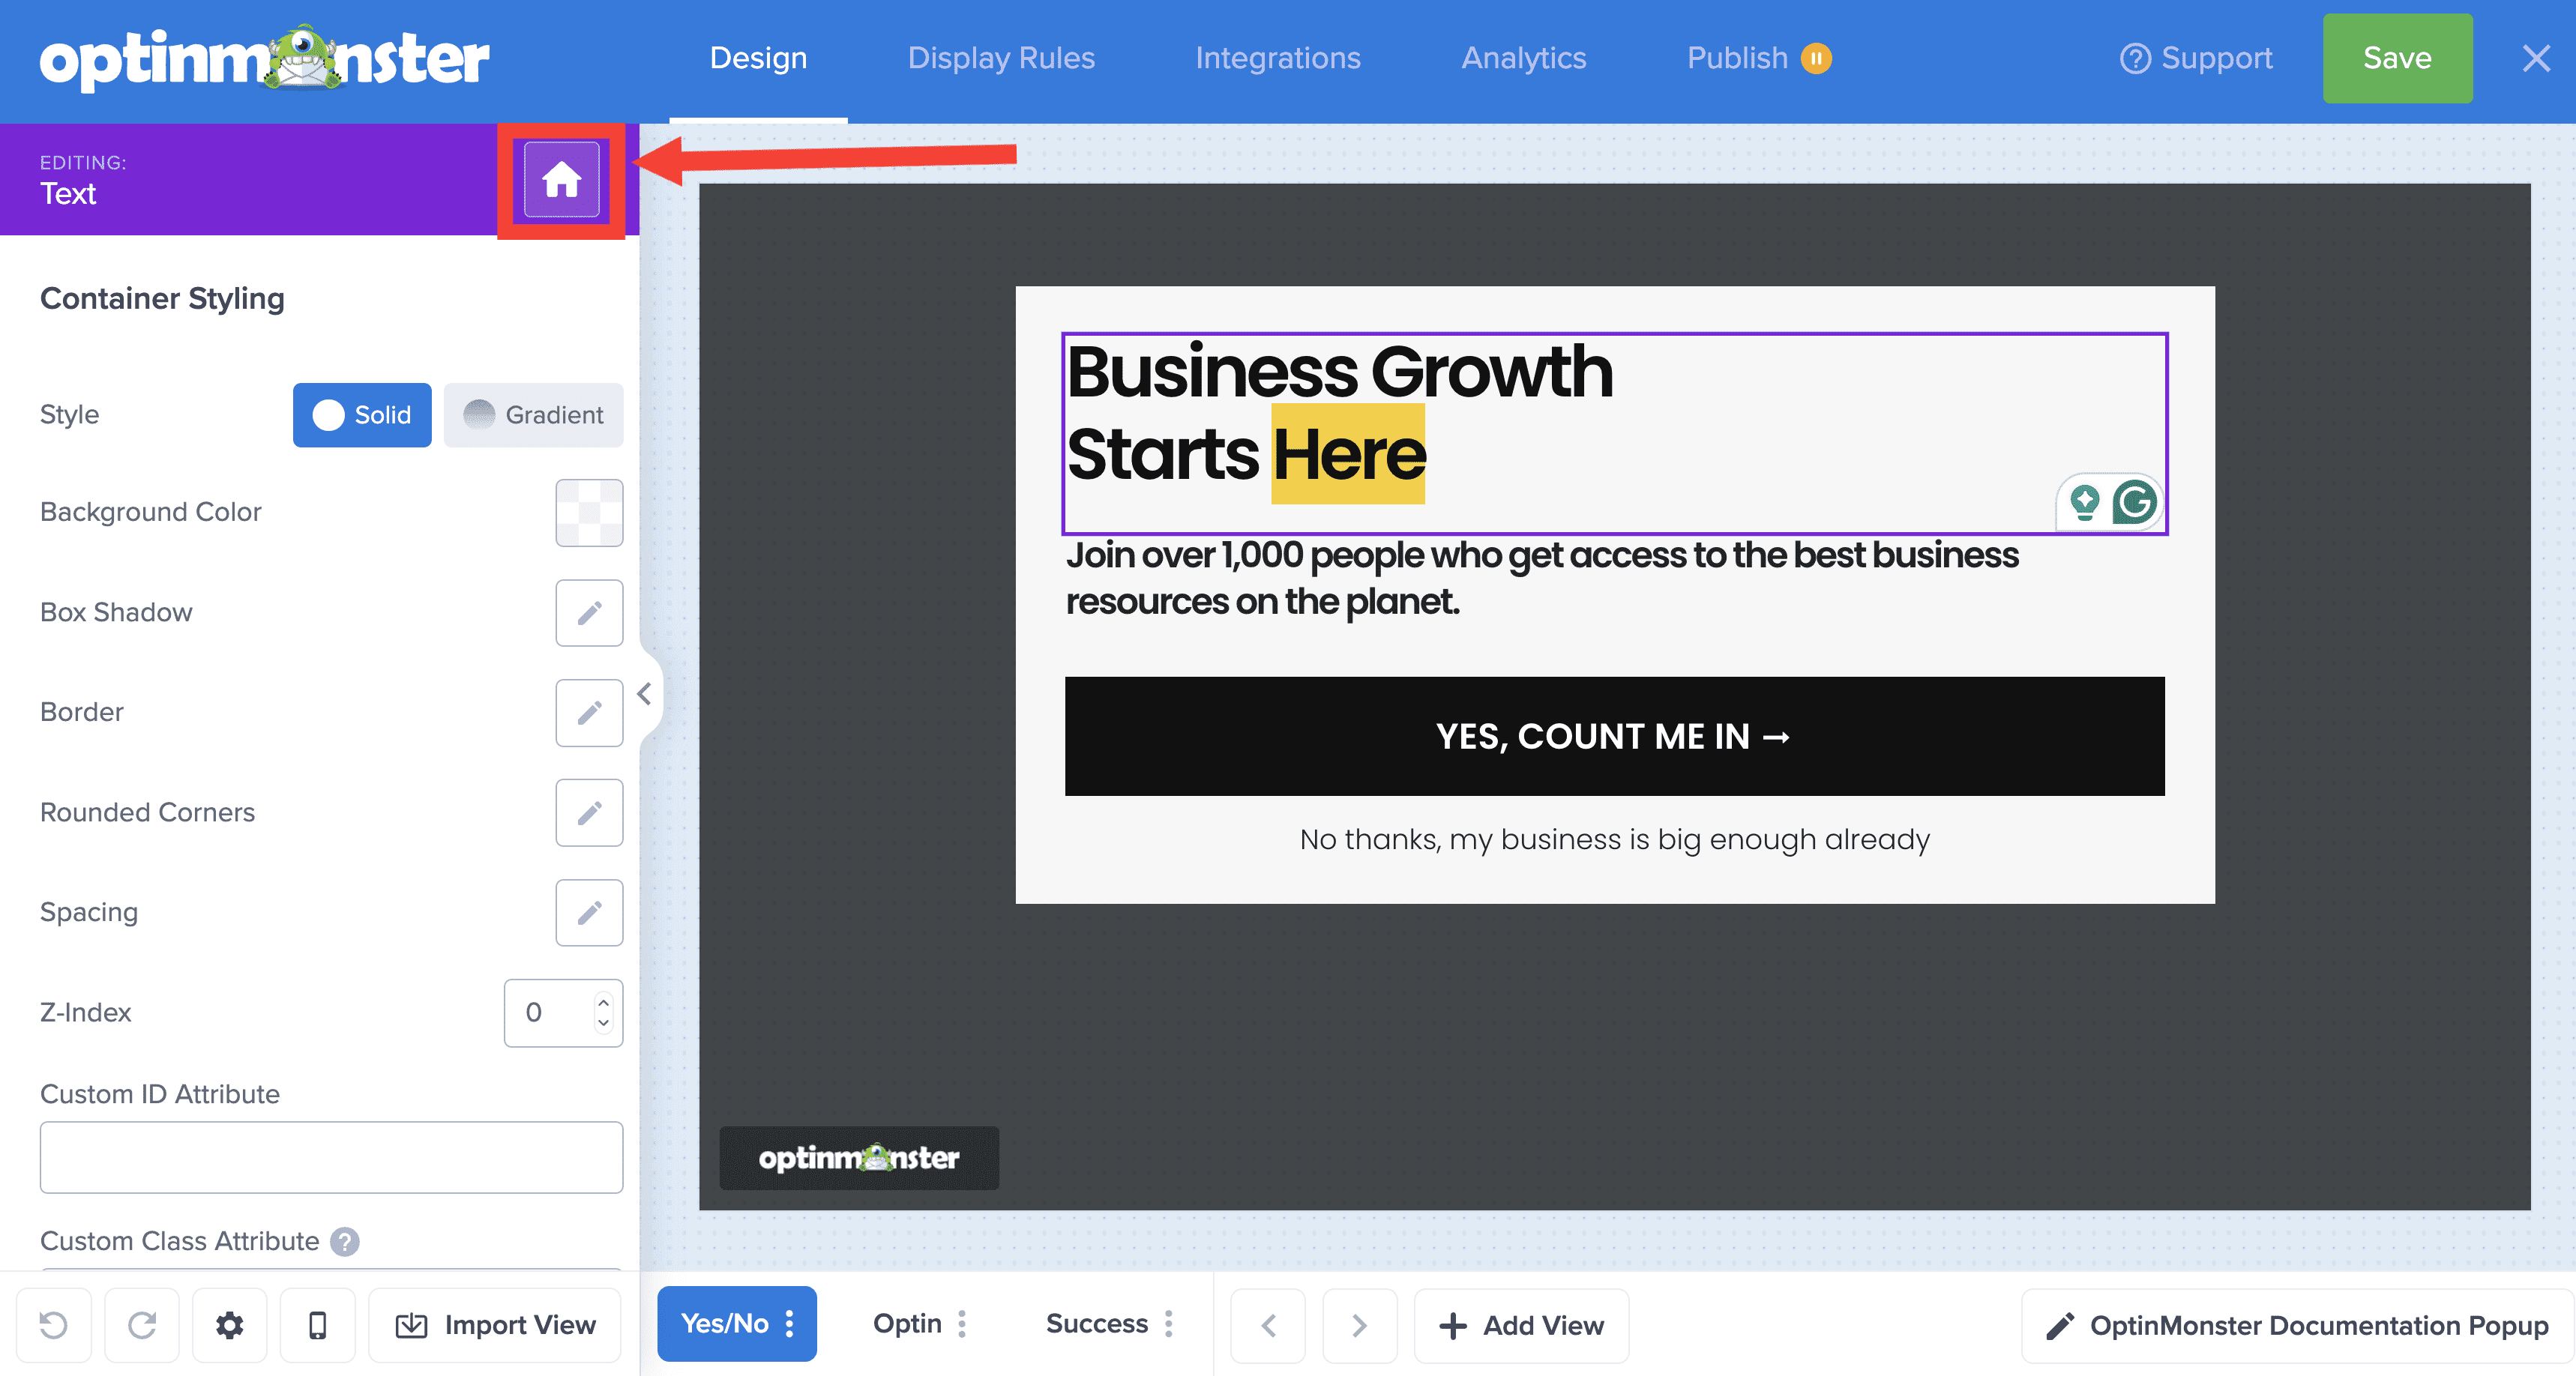Collapse the left sidebar panel chevron
Screen dimensions: 2576x1376
click(645, 694)
